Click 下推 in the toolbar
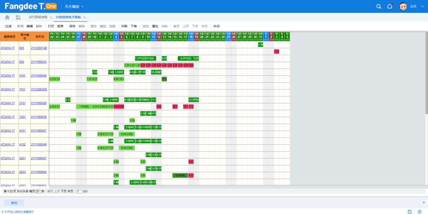The image size is (428, 215). click(x=134, y=26)
